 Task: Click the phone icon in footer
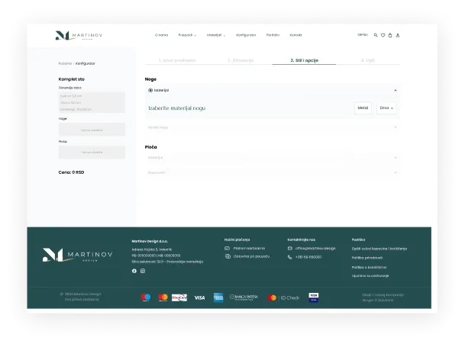pos(289,257)
